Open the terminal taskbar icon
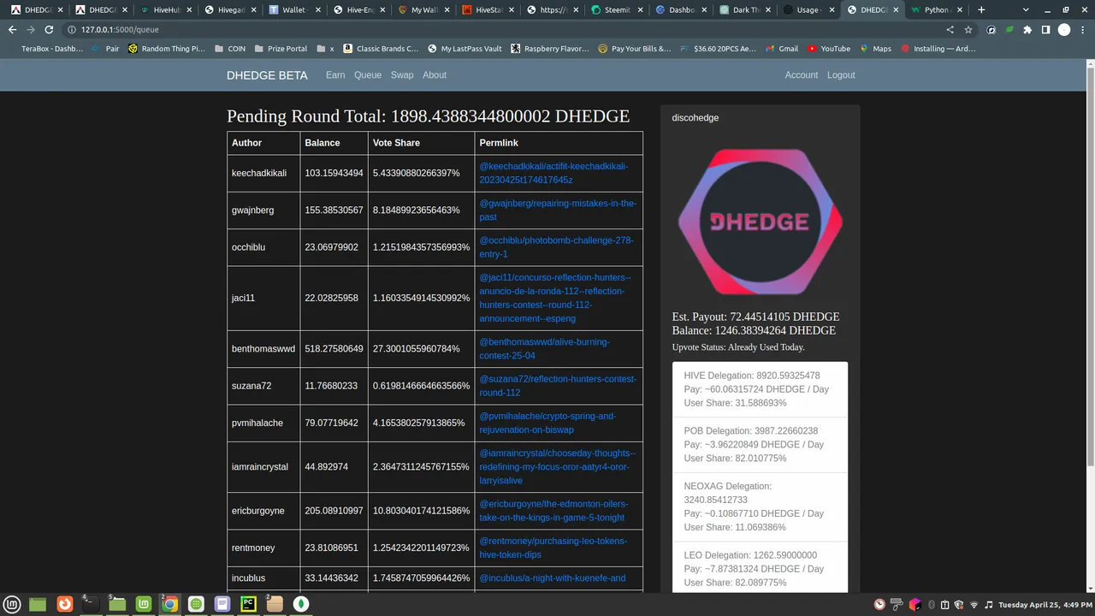Viewport: 1095px width, 616px height. (91, 604)
